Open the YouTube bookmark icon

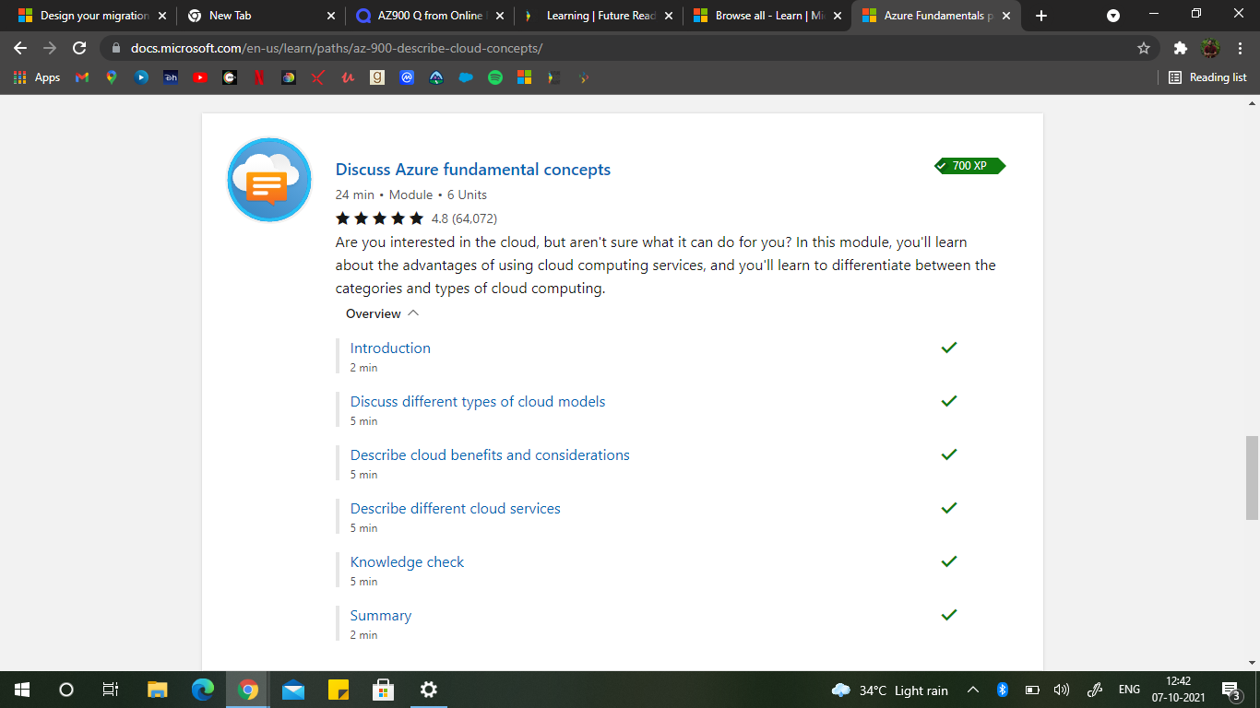coord(200,77)
